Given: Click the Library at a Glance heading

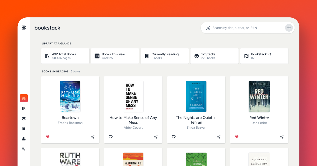Looking at the screenshot, I should (57, 43).
